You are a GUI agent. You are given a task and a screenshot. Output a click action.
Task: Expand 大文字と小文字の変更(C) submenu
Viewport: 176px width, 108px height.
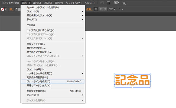click(53, 73)
